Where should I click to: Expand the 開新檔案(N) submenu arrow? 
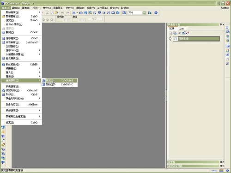[x=40, y=12]
